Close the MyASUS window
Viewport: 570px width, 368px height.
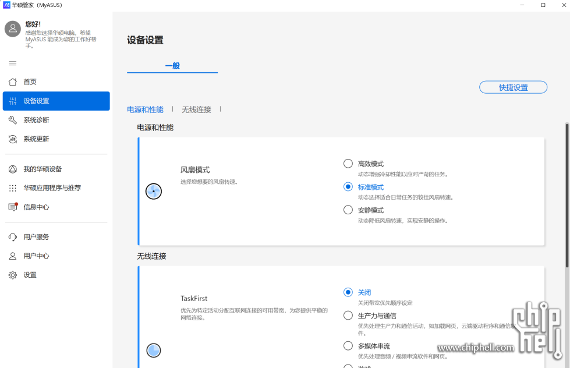(564, 5)
